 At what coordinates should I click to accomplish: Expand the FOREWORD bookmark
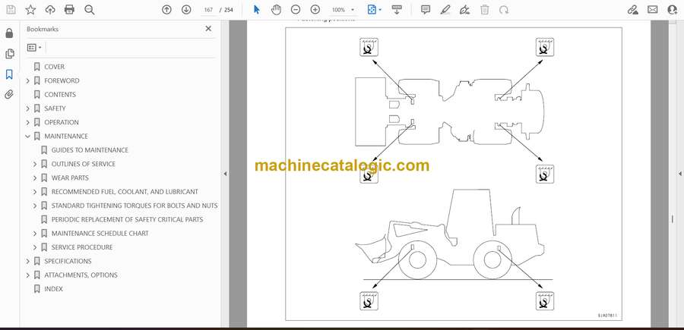coord(28,80)
